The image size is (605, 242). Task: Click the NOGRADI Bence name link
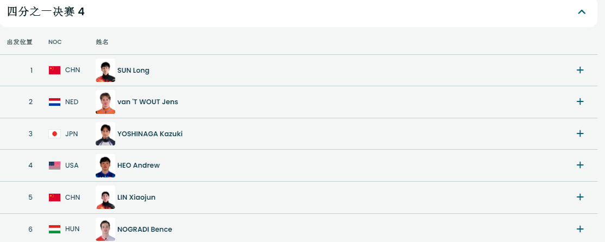[145, 229]
